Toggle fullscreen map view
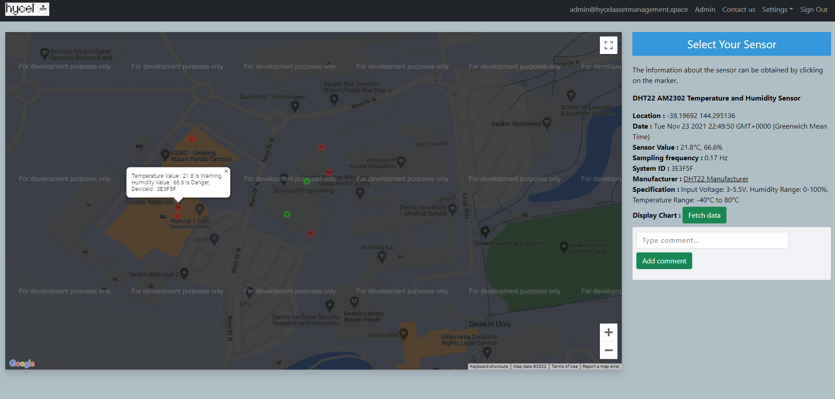This screenshot has height=399, width=835. point(608,45)
